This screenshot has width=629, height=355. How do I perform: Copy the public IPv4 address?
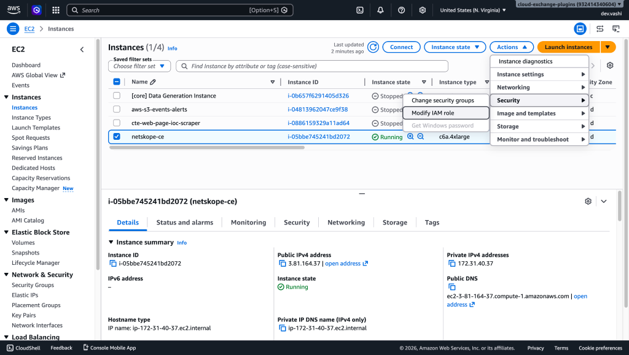(x=283, y=264)
